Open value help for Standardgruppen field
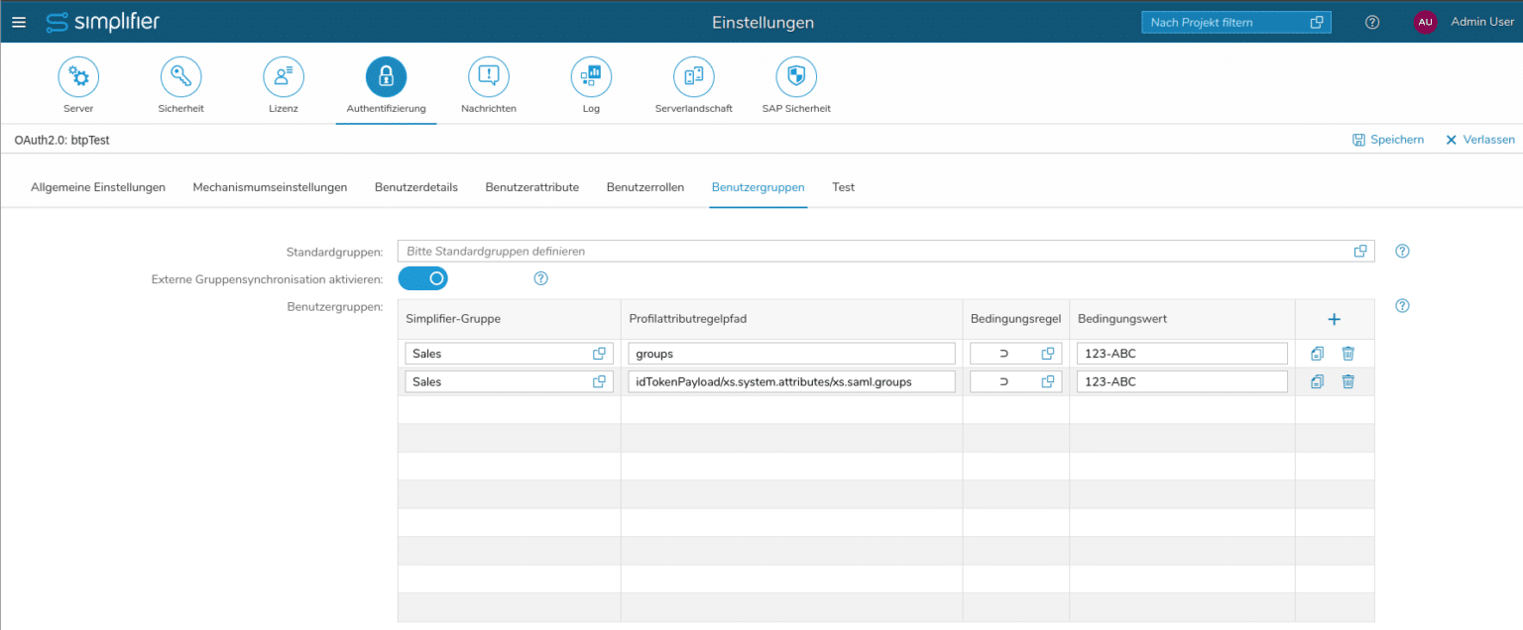 tap(1361, 251)
